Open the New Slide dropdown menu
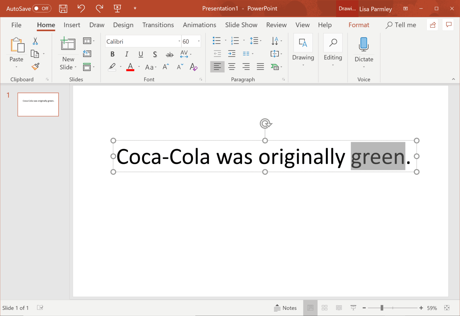This screenshot has width=460, height=316. coord(68,67)
